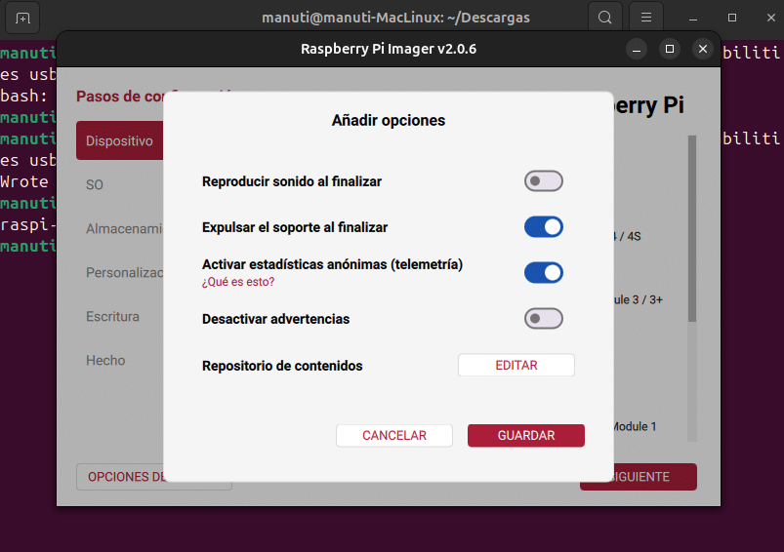Toggle Reproducir sonido al finalizar switch
Viewport: 784px width, 552px height.
544,181
